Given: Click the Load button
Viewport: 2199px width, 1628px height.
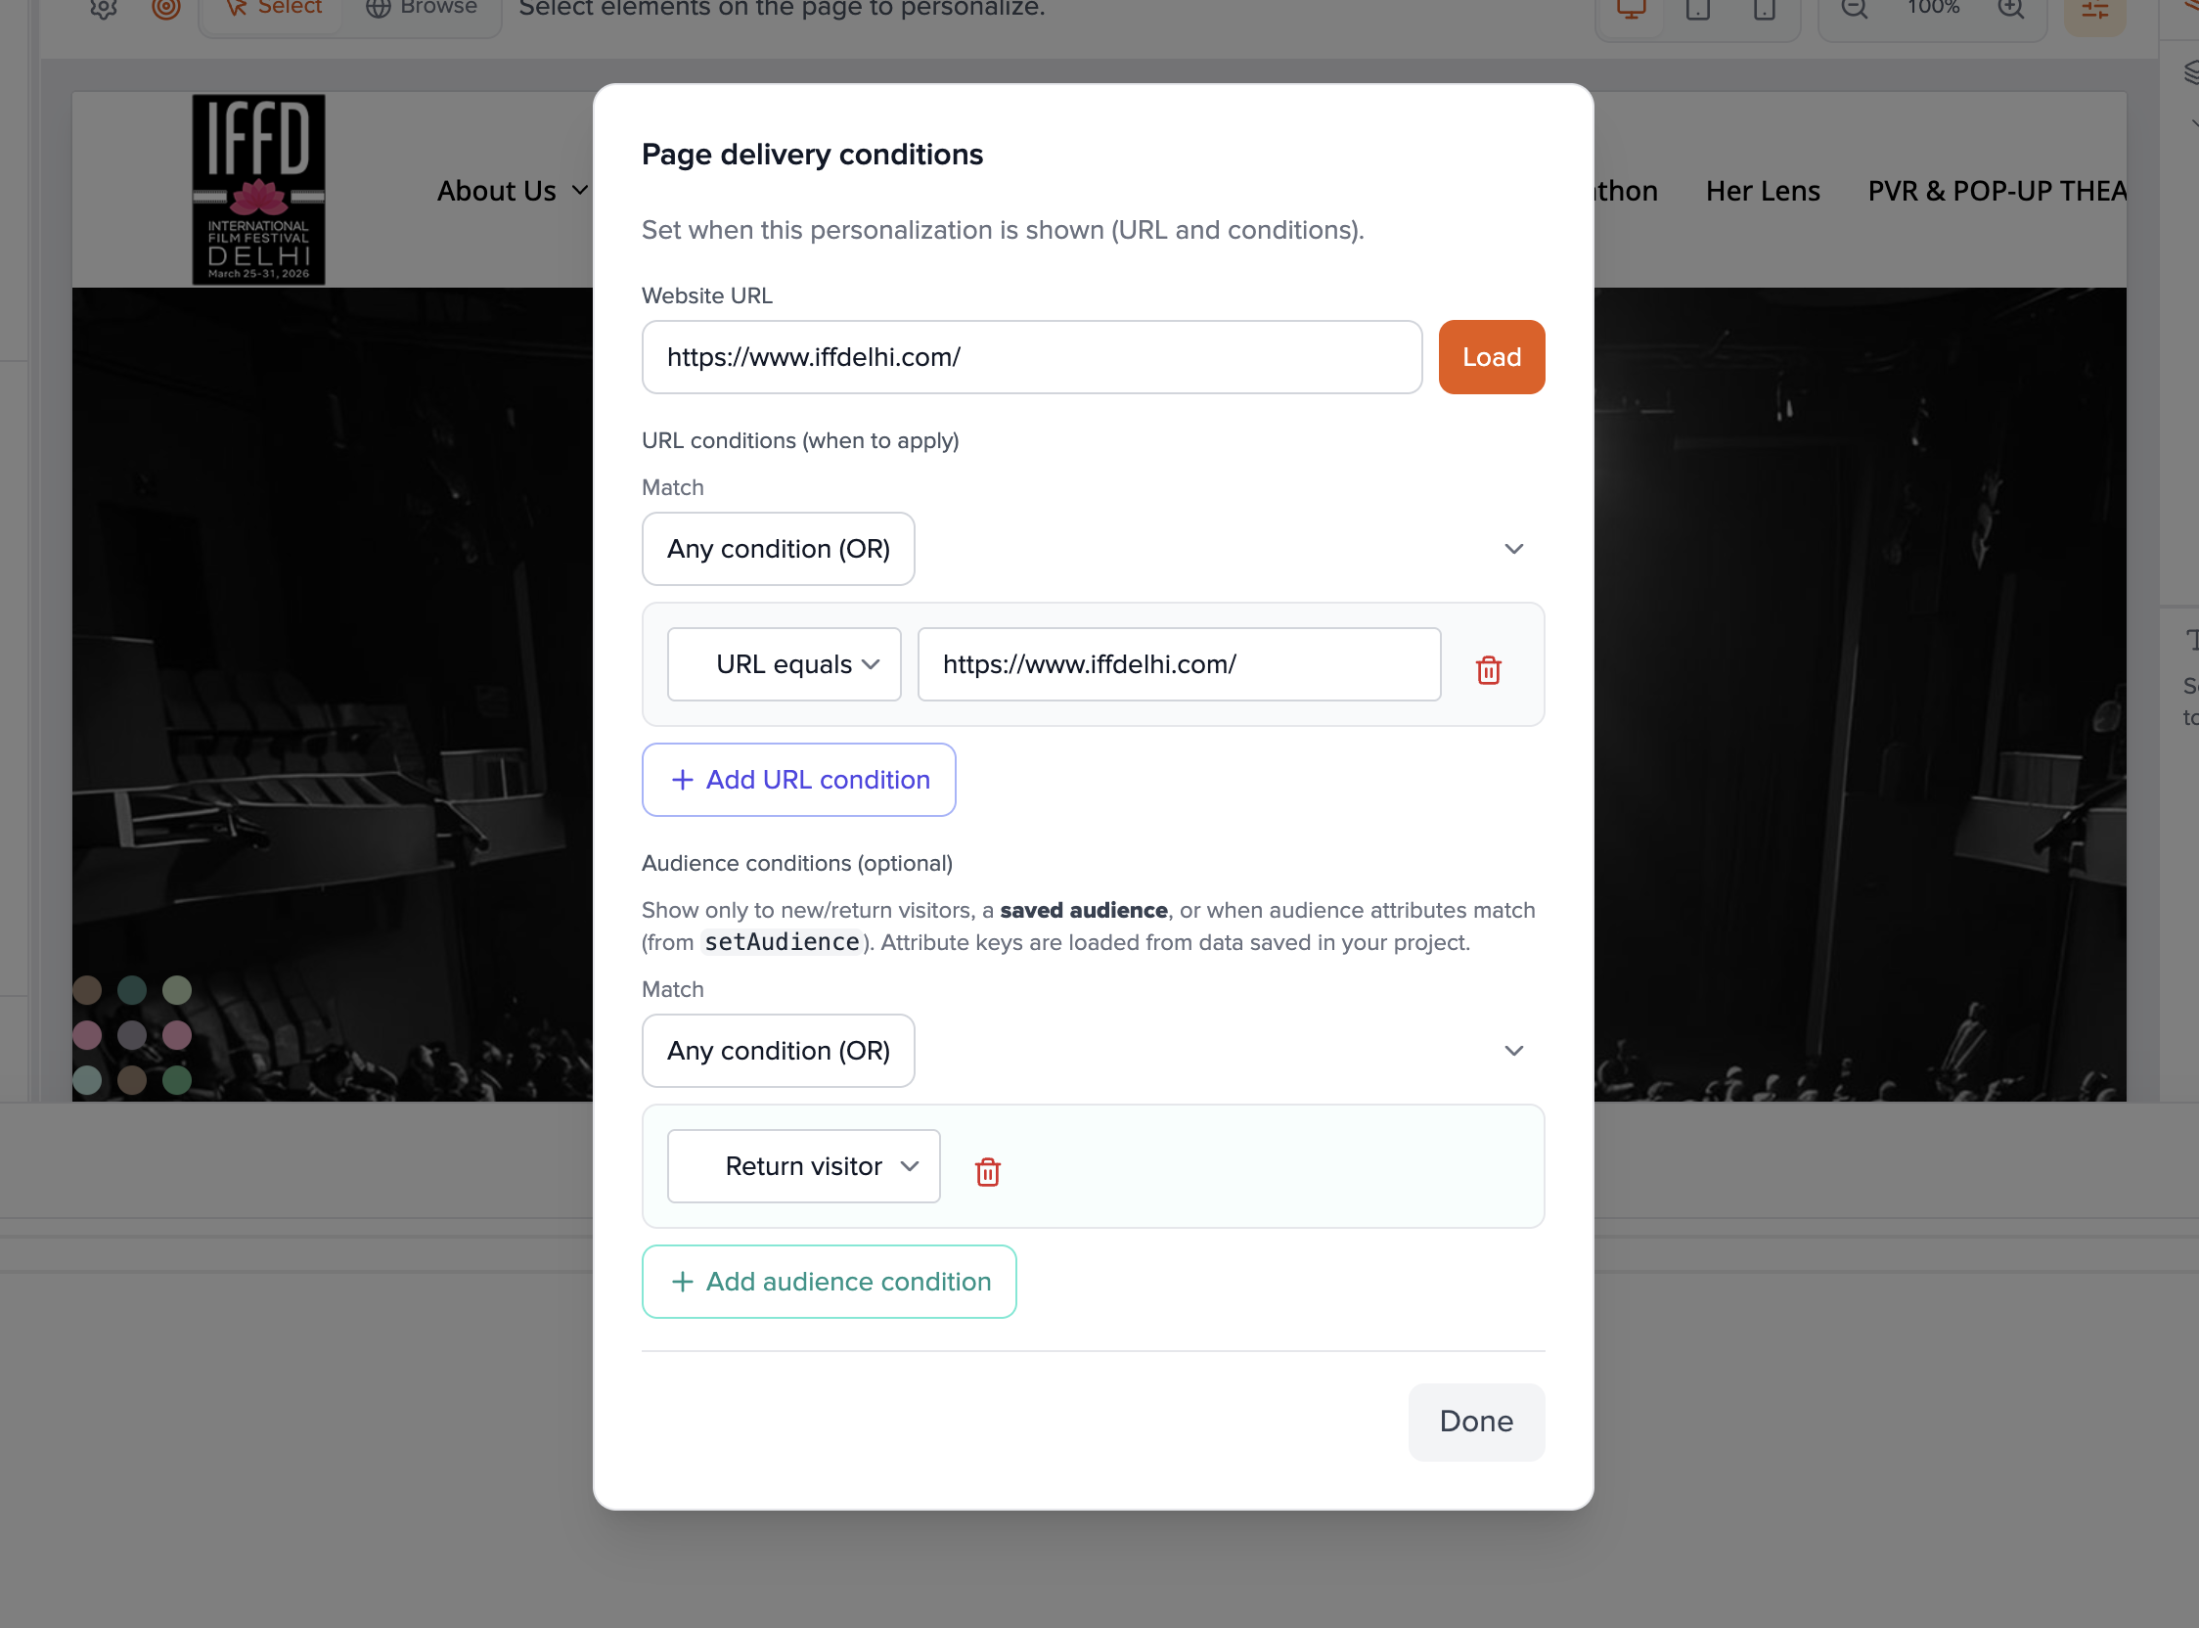Looking at the screenshot, I should point(1491,357).
